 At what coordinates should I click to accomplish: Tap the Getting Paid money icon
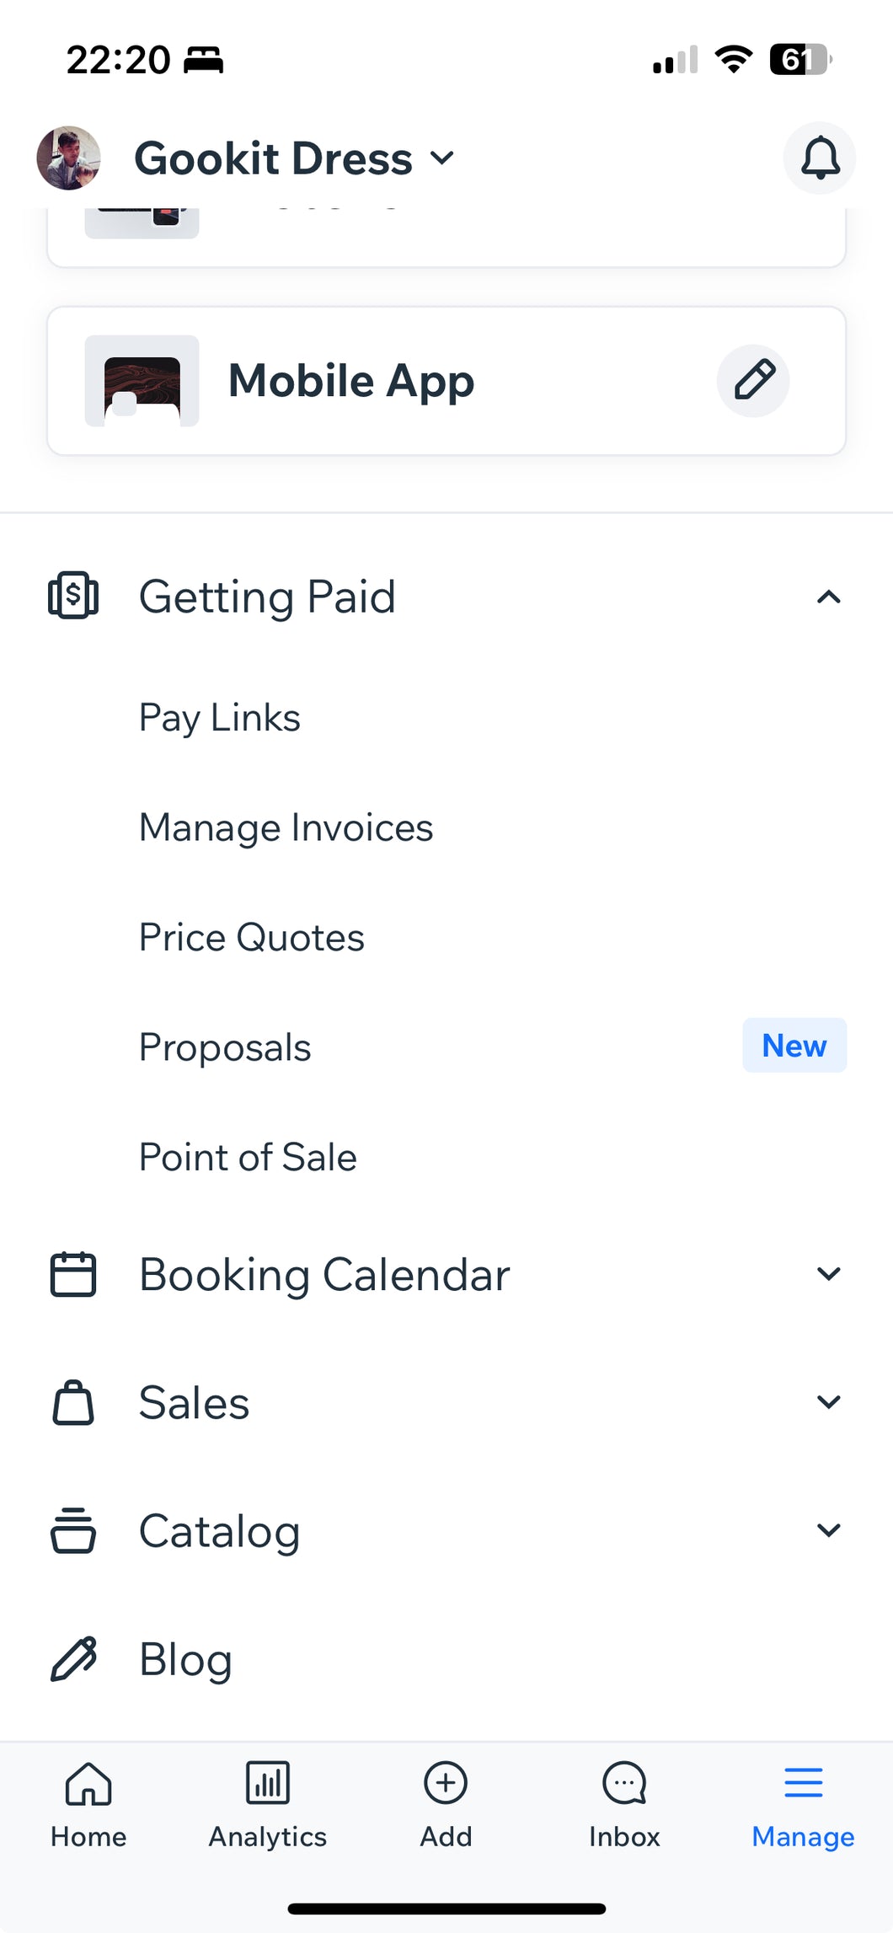(x=73, y=596)
